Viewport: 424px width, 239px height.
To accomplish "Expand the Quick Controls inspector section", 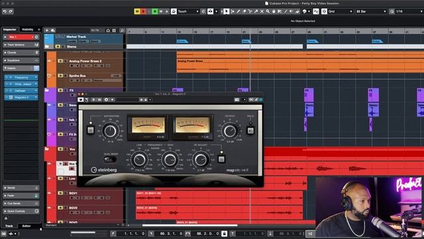I will pos(21,211).
